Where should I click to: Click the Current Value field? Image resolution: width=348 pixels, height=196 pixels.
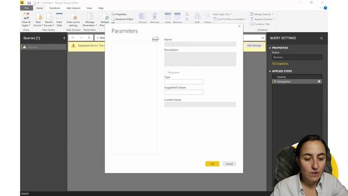tap(200, 105)
